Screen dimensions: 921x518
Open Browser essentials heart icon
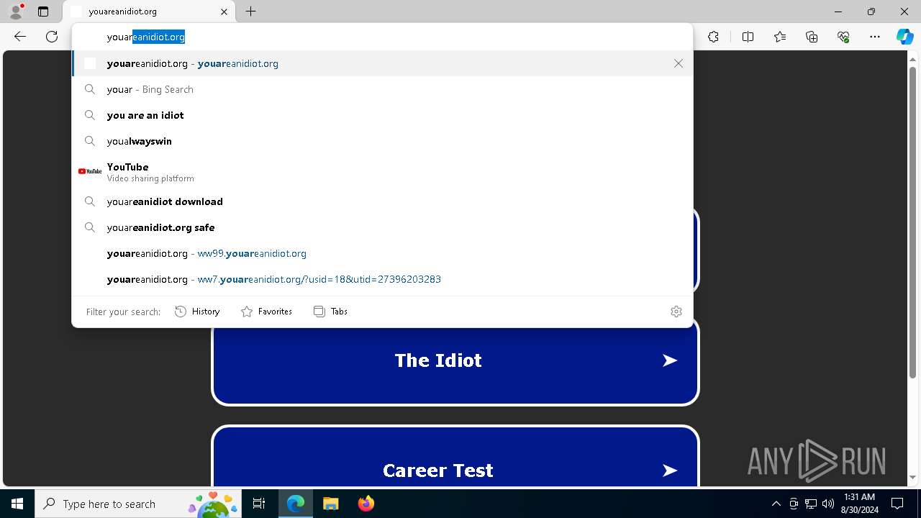[843, 37]
